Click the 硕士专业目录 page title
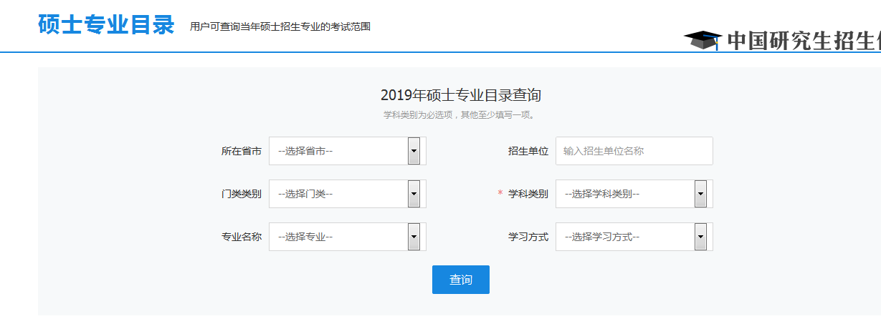Screen dimensions: 881x324 106,25
